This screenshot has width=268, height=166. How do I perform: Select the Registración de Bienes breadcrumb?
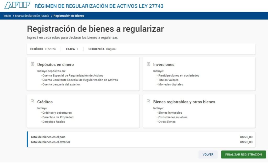point(69,16)
